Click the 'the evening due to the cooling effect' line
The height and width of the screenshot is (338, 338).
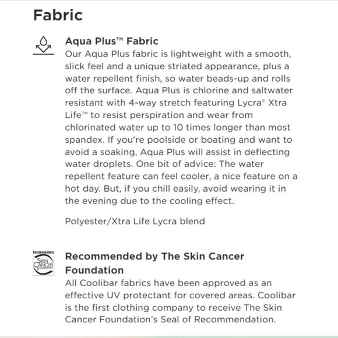tap(149, 200)
